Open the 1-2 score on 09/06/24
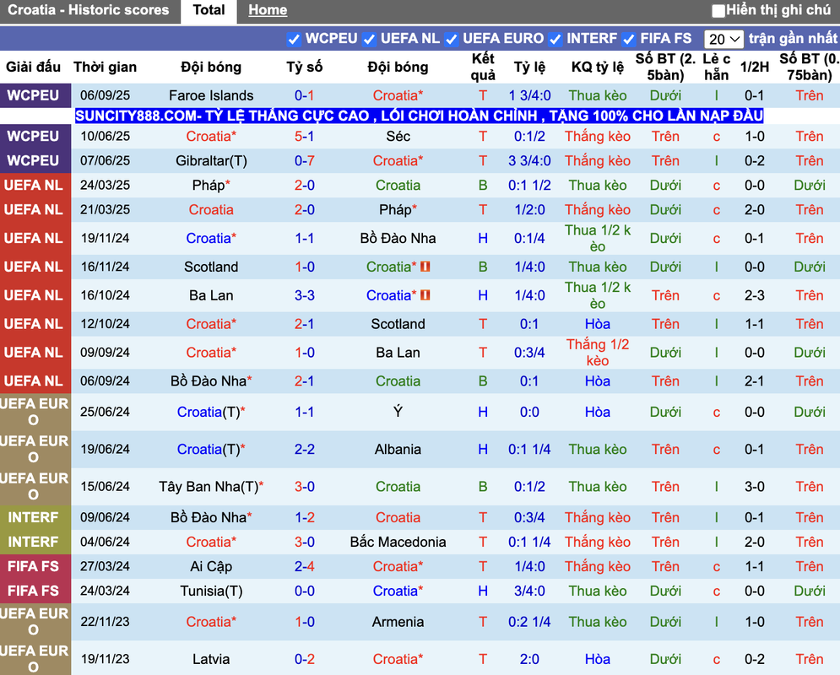This screenshot has height=675, width=840. (304, 517)
